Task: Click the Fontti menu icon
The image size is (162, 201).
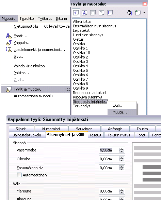Action: (9, 36)
